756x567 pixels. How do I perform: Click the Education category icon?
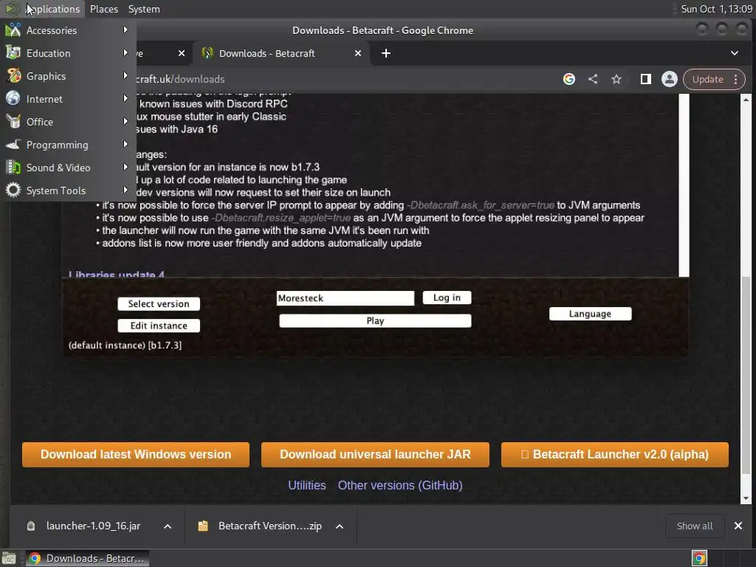[x=13, y=53]
